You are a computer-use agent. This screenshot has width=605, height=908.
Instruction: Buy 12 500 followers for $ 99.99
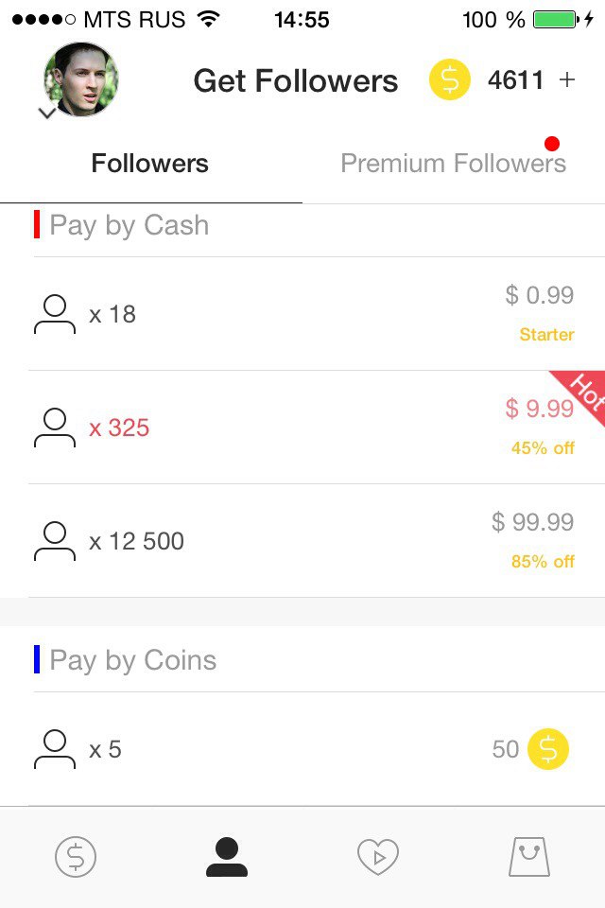point(302,541)
